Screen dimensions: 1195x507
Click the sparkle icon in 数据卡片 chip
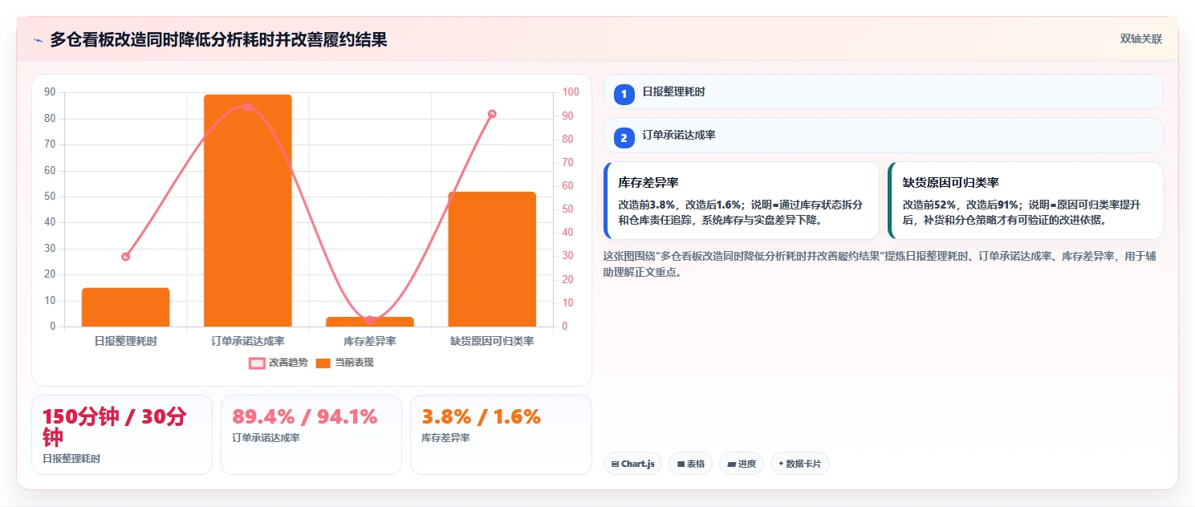click(x=781, y=464)
